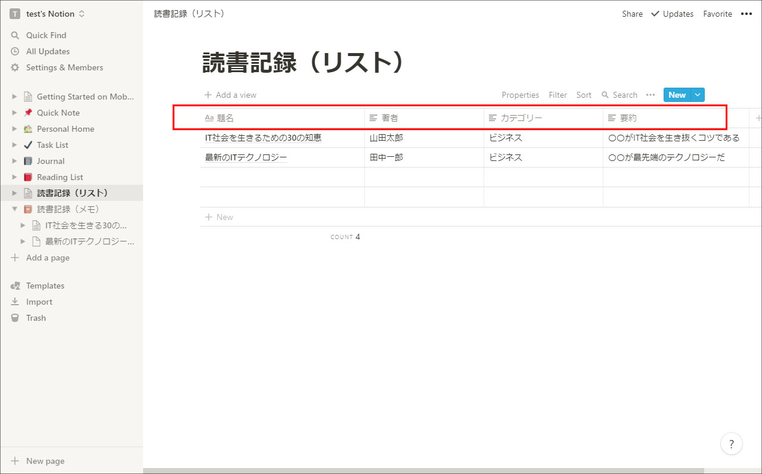Image resolution: width=762 pixels, height=474 pixels.
Task: Open the New button dropdown arrow
Action: point(698,95)
